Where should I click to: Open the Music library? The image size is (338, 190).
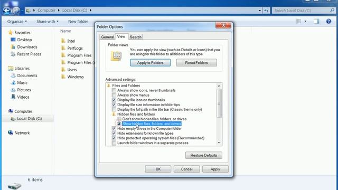22,83
